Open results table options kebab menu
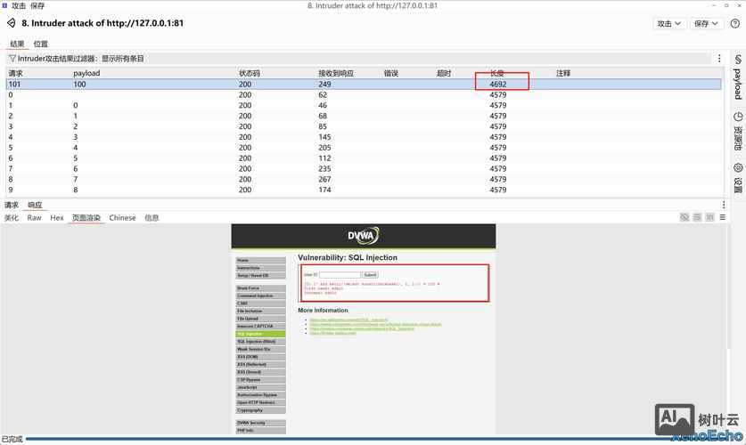The width and height of the screenshot is (746, 445). pos(719,59)
